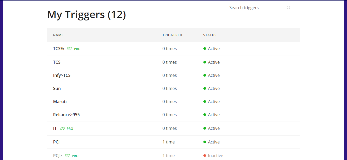Click the NAME column header
347x160 pixels.
pyautogui.click(x=58, y=35)
